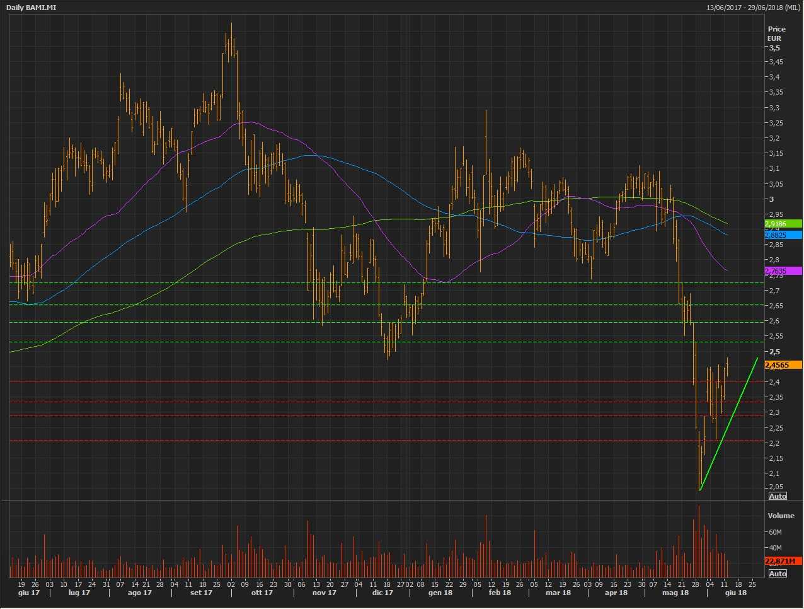Click 'set 17' on the time axis
Screen dimensions: 804x609
click(201, 593)
